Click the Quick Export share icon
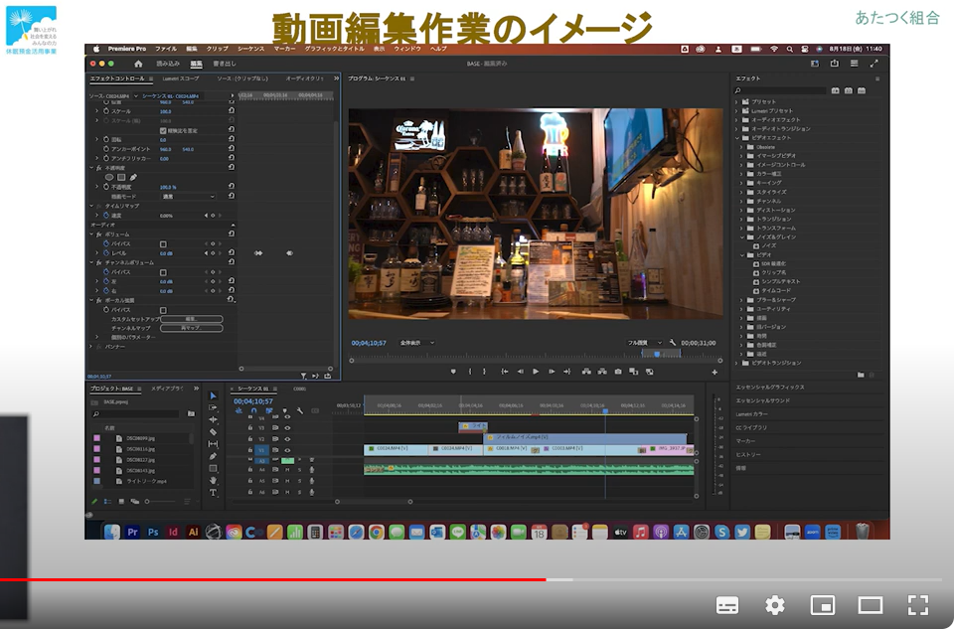The height and width of the screenshot is (629, 954). pos(834,64)
